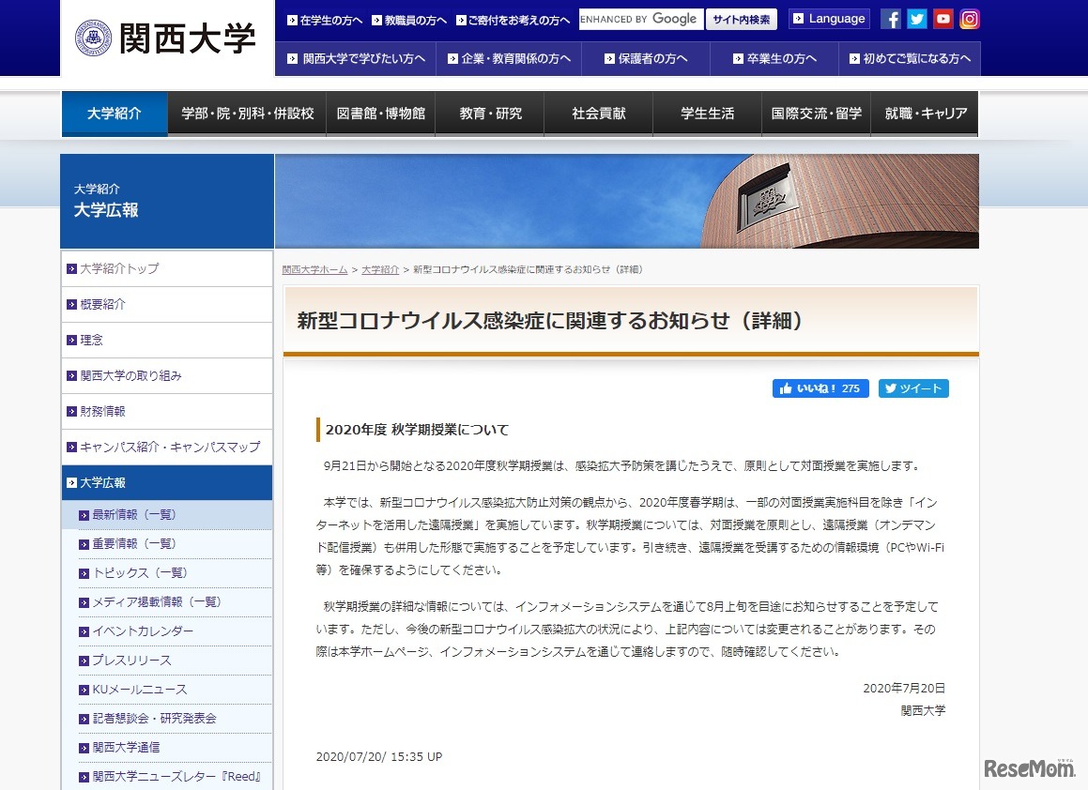Switch to 就職・キャリア section
This screenshot has width=1088, height=790.
point(925,113)
